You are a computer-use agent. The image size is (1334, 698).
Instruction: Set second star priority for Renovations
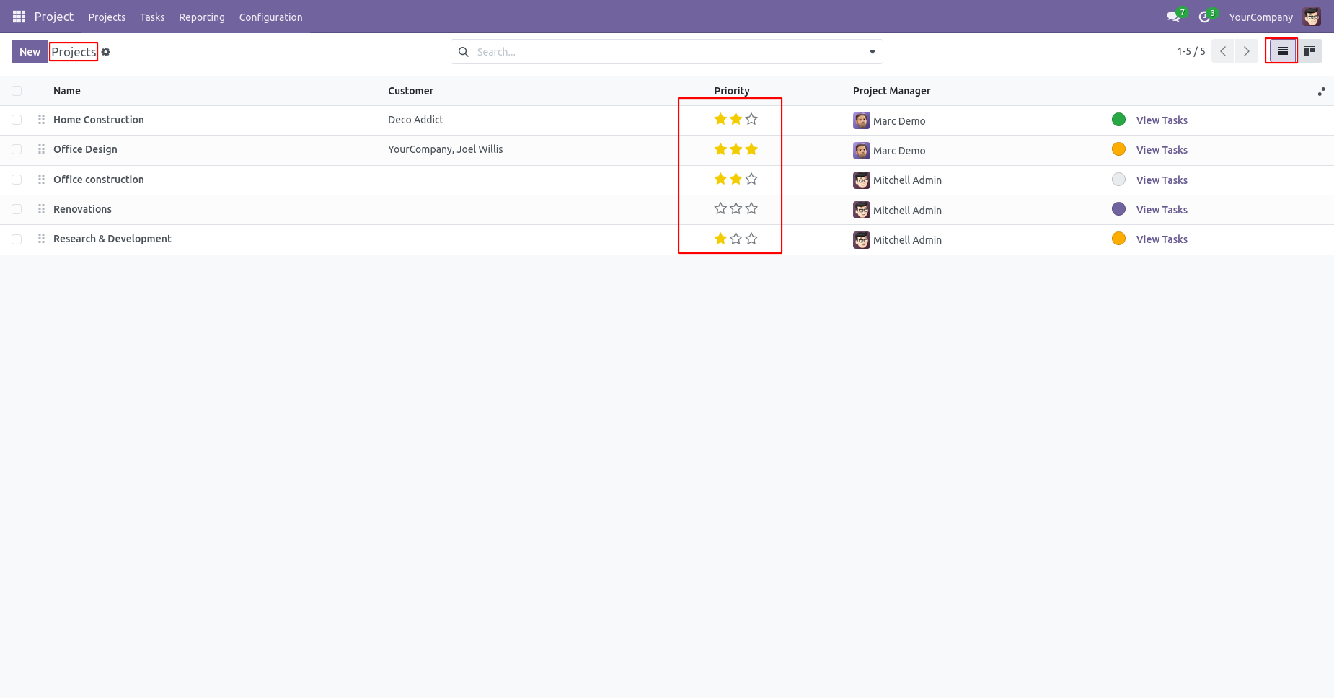(736, 208)
